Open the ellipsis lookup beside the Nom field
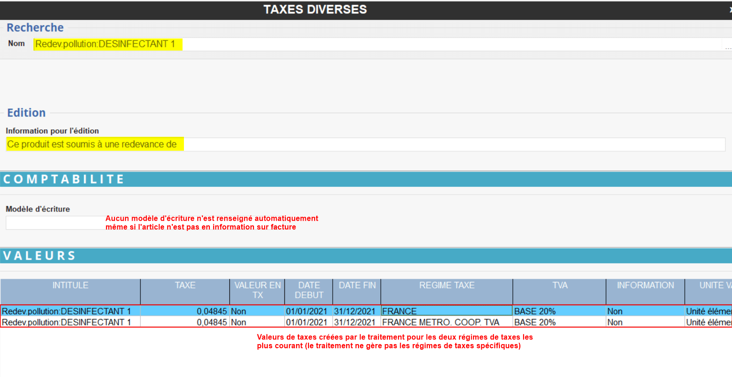The height and width of the screenshot is (377, 732). (x=728, y=46)
